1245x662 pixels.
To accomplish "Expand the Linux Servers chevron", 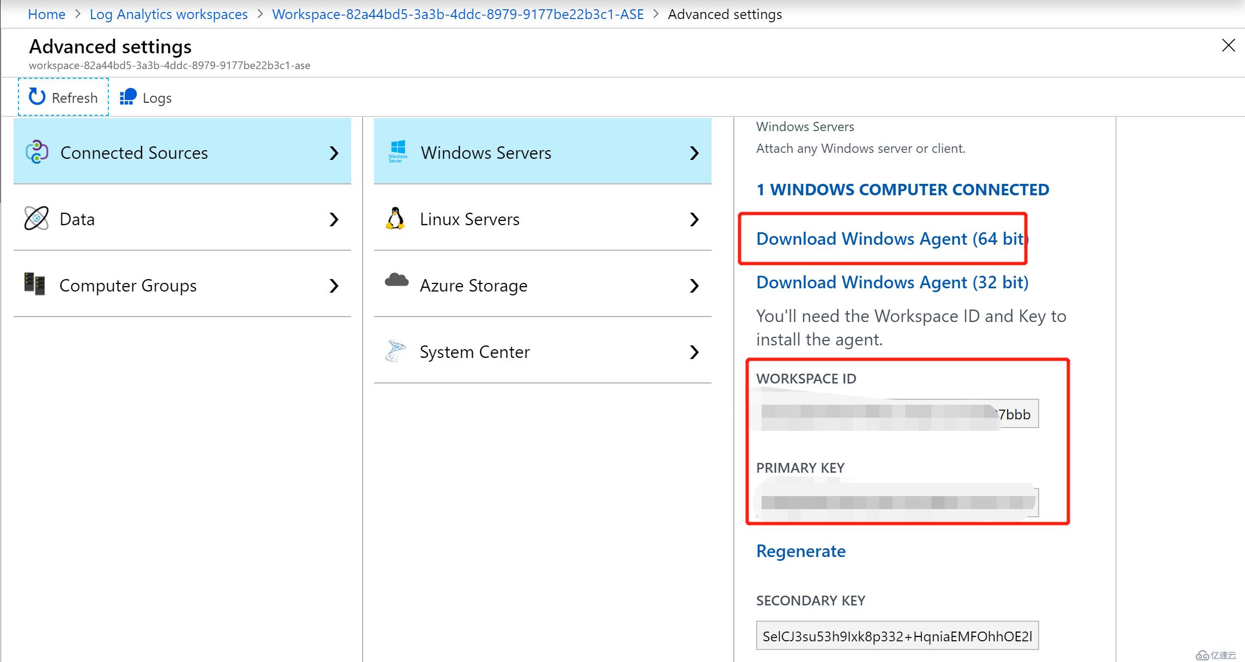I will pyautogui.click(x=694, y=219).
